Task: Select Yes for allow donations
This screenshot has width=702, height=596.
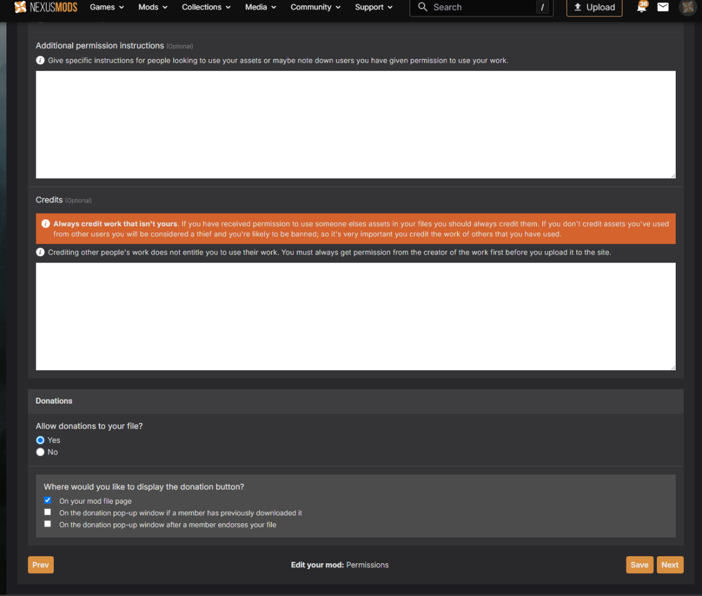Action: coord(40,440)
